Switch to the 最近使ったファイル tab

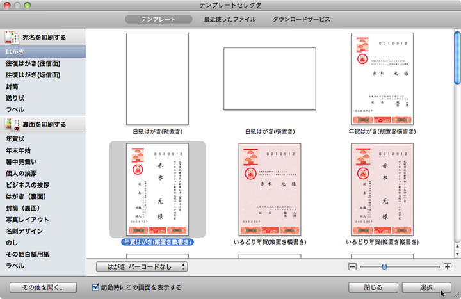230,19
